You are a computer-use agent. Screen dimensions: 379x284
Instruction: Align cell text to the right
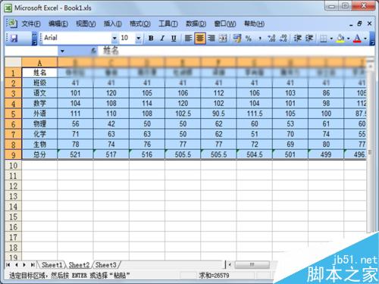click(211, 38)
